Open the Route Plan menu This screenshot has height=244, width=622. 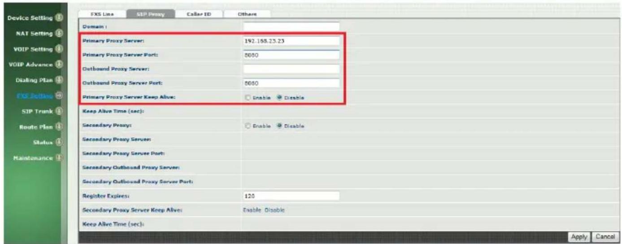pos(36,127)
